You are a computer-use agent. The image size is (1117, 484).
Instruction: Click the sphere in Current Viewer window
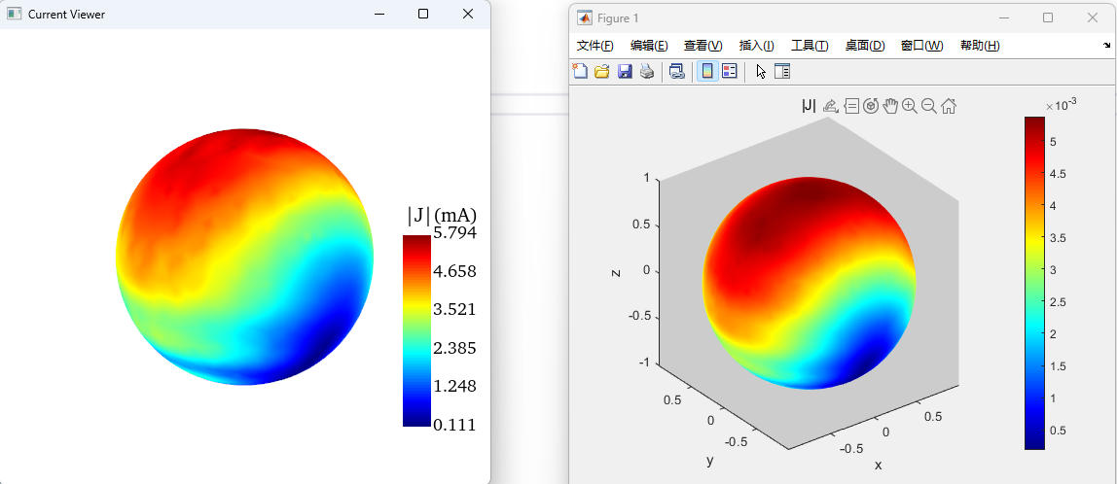pos(244,257)
